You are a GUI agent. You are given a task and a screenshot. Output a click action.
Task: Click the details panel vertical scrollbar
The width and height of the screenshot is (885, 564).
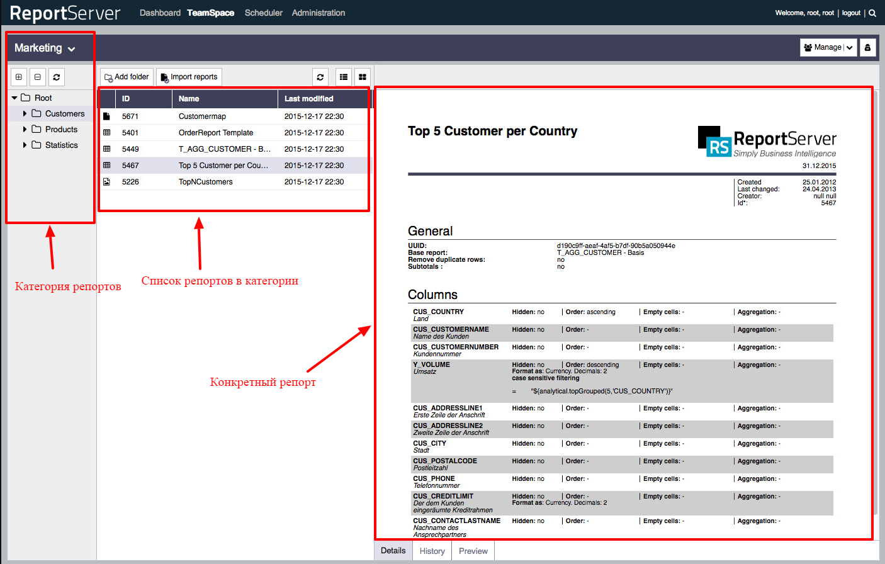pyautogui.click(x=876, y=302)
